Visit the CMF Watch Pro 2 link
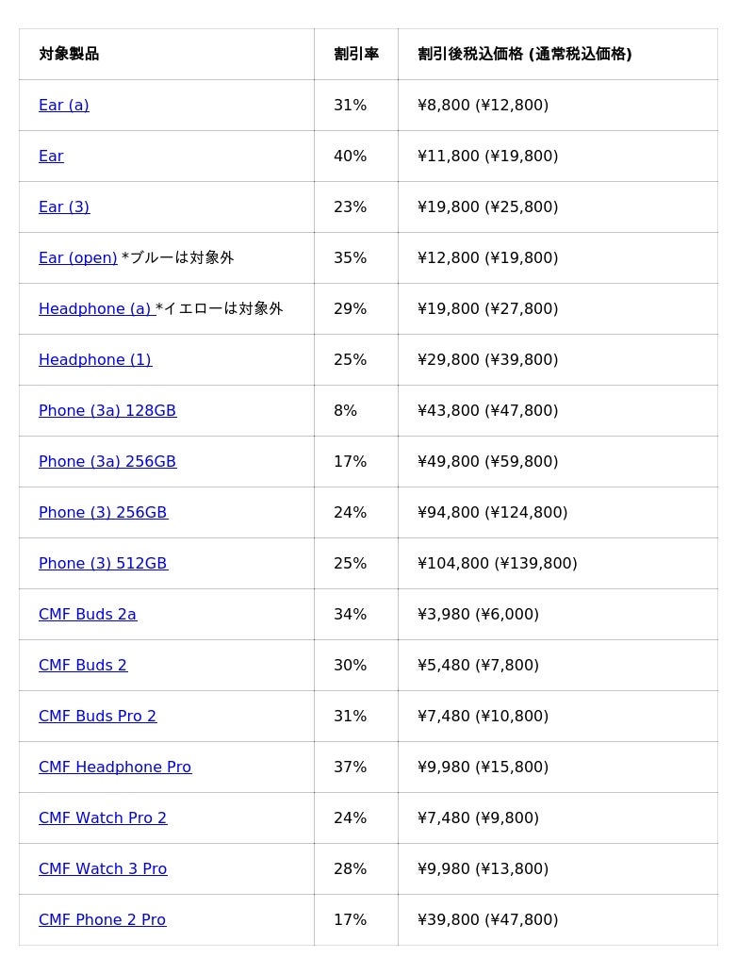This screenshot has width=754, height=974. [x=103, y=818]
